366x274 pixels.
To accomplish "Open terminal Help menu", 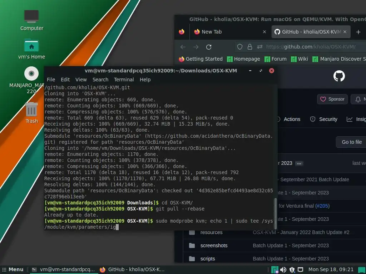I will 145,80.
